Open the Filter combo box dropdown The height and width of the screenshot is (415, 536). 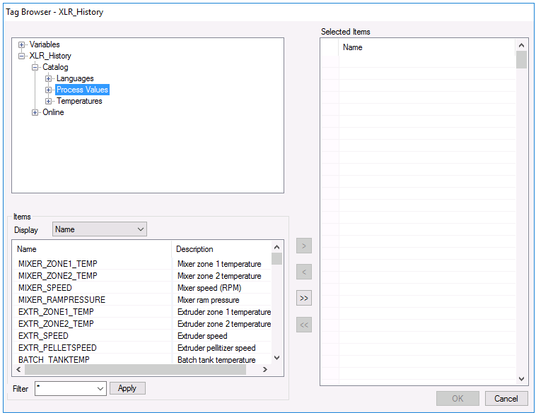coord(100,389)
